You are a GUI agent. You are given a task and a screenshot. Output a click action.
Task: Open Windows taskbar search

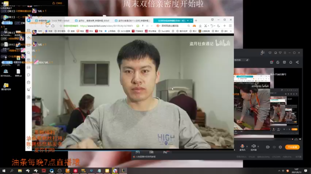12,171
